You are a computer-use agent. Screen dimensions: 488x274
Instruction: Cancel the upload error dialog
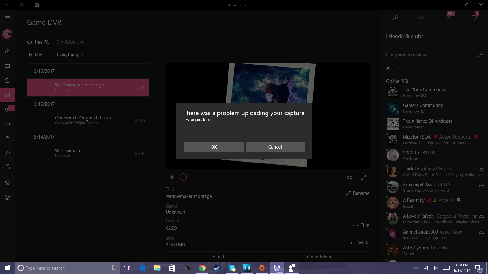pos(275,147)
